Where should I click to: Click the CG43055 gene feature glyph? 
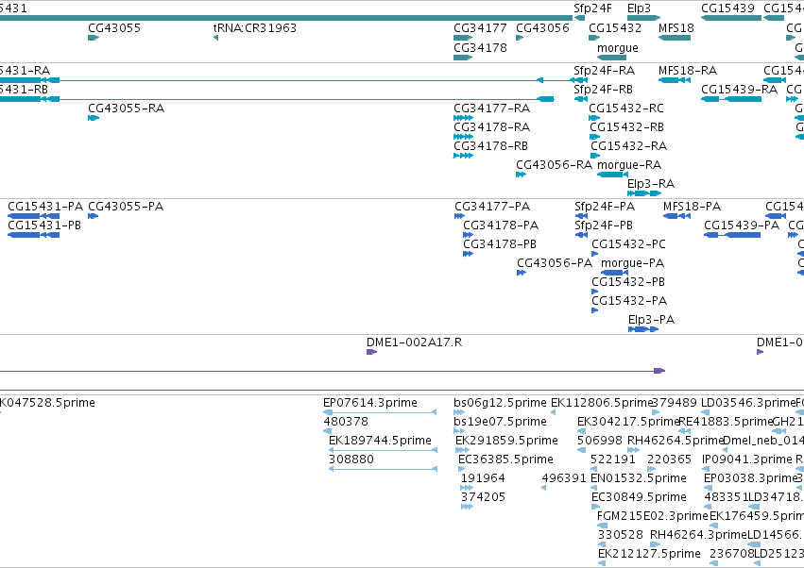pyautogui.click(x=94, y=38)
